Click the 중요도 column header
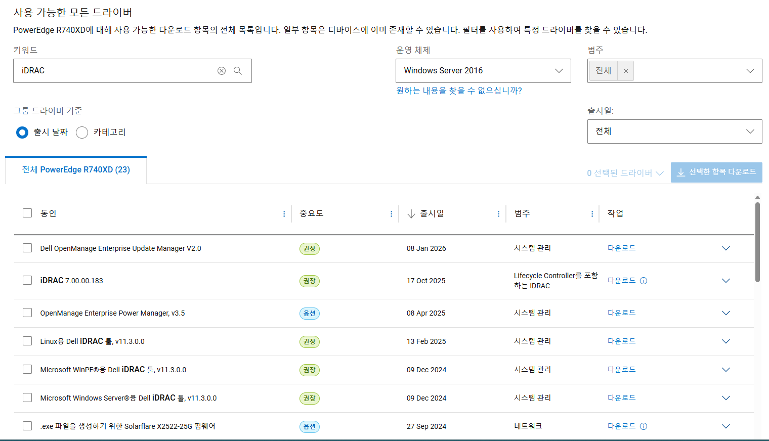769x441 pixels. (x=311, y=213)
